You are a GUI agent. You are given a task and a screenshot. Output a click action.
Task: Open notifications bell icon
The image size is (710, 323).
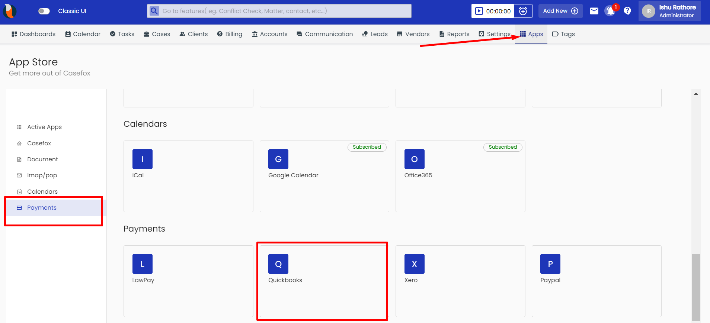pos(610,11)
